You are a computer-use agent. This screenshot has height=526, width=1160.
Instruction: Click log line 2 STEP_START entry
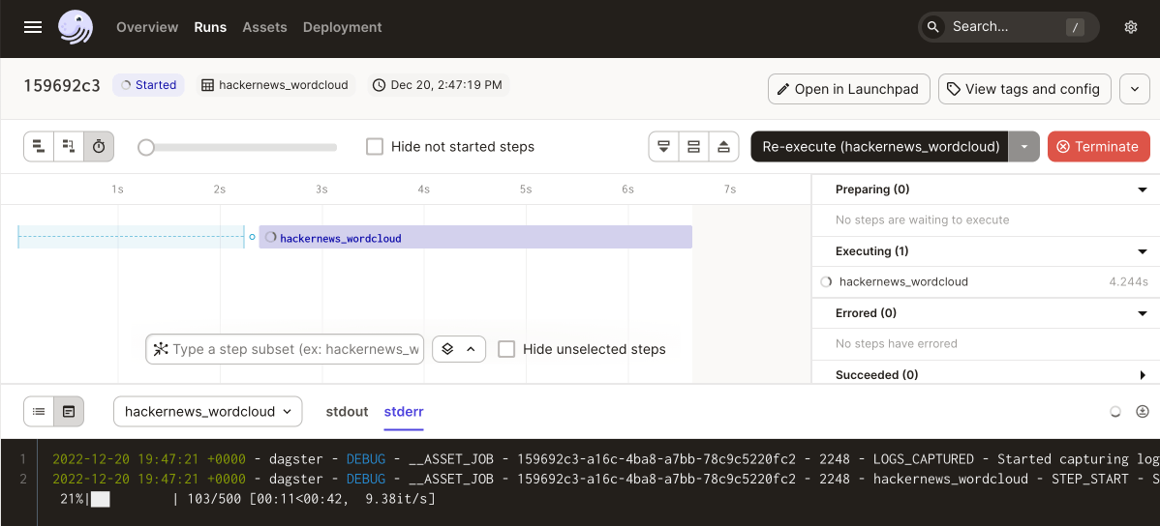point(605,479)
